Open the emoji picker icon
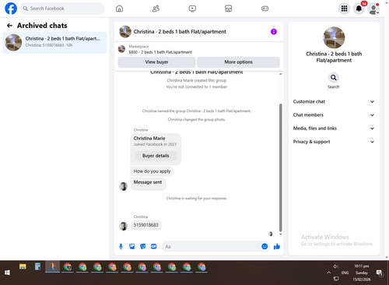Image resolution: width=389 pixels, height=285 pixels. tap(265, 246)
